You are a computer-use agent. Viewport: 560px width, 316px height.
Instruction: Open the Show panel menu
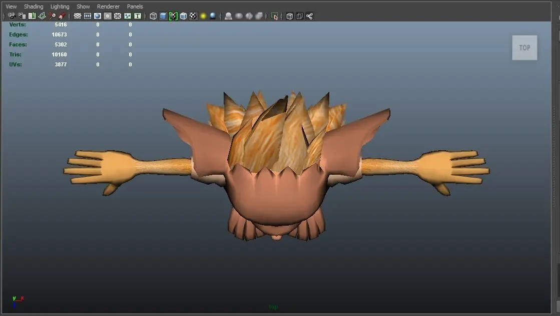83,6
